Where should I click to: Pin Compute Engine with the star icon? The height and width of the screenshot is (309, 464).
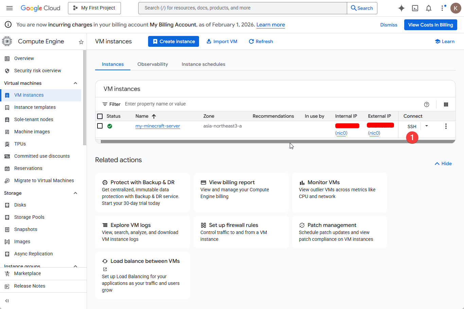tap(81, 42)
